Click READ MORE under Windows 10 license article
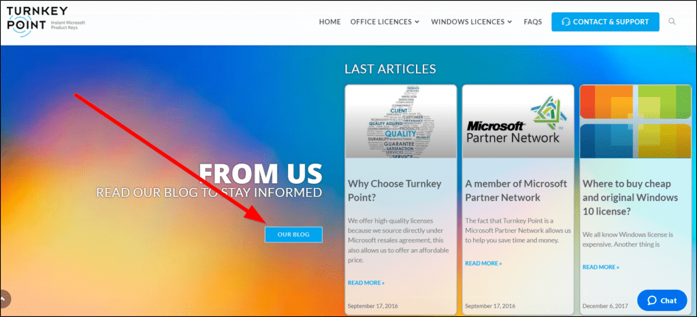Screen dimensions: 697x317 (600, 267)
